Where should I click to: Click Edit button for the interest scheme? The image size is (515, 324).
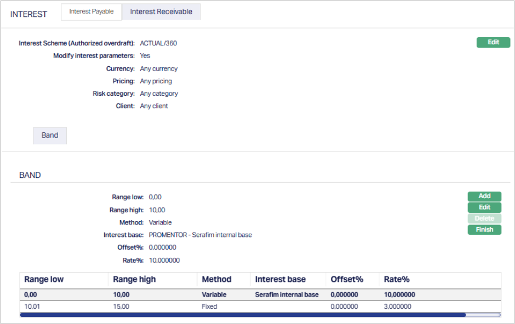pos(493,42)
